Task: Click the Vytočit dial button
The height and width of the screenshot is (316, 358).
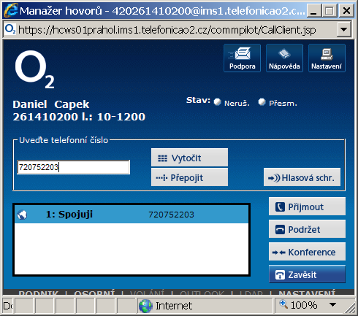Action: tap(189, 158)
